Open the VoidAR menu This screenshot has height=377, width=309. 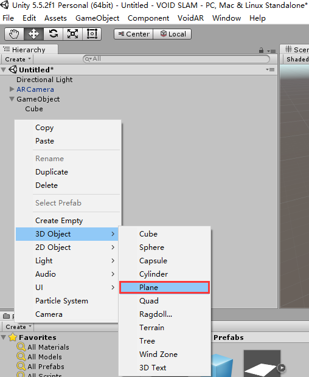pos(190,18)
